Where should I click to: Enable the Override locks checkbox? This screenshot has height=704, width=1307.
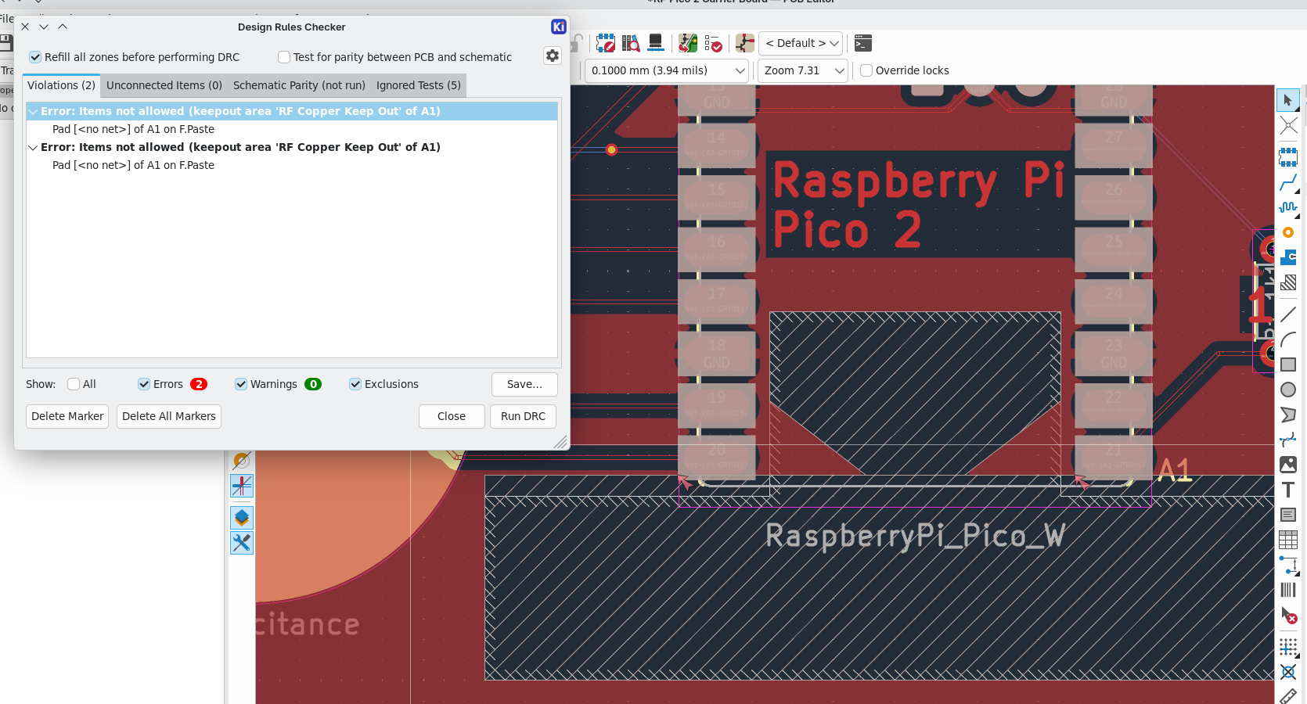866,70
